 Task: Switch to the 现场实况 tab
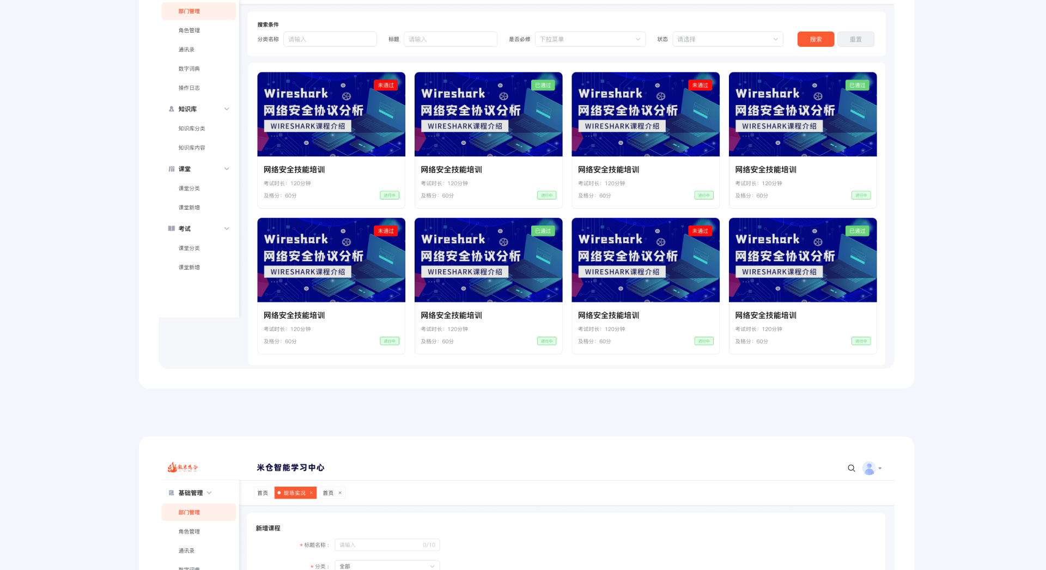coord(295,493)
